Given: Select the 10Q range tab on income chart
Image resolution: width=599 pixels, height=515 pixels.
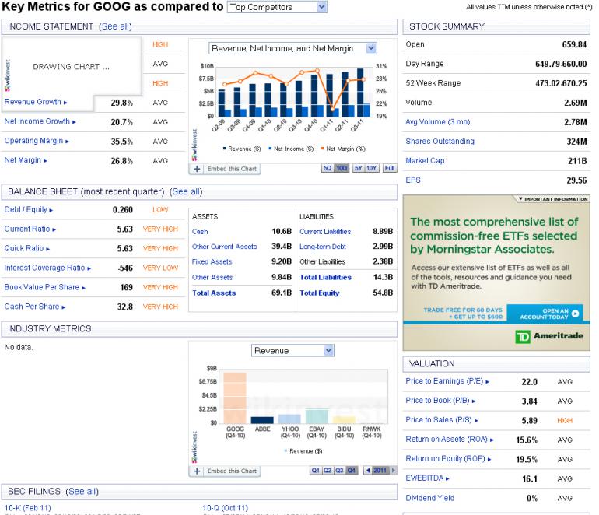Looking at the screenshot, I should coord(342,168).
